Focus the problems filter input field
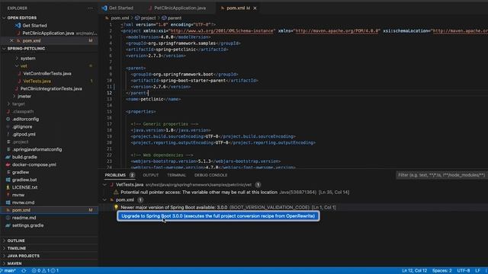The height and width of the screenshot is (274, 488). point(441,175)
